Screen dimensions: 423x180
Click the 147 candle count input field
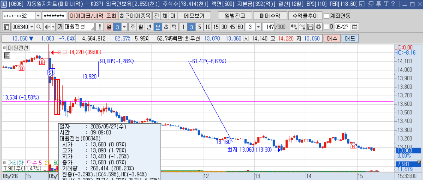coord(268,27)
